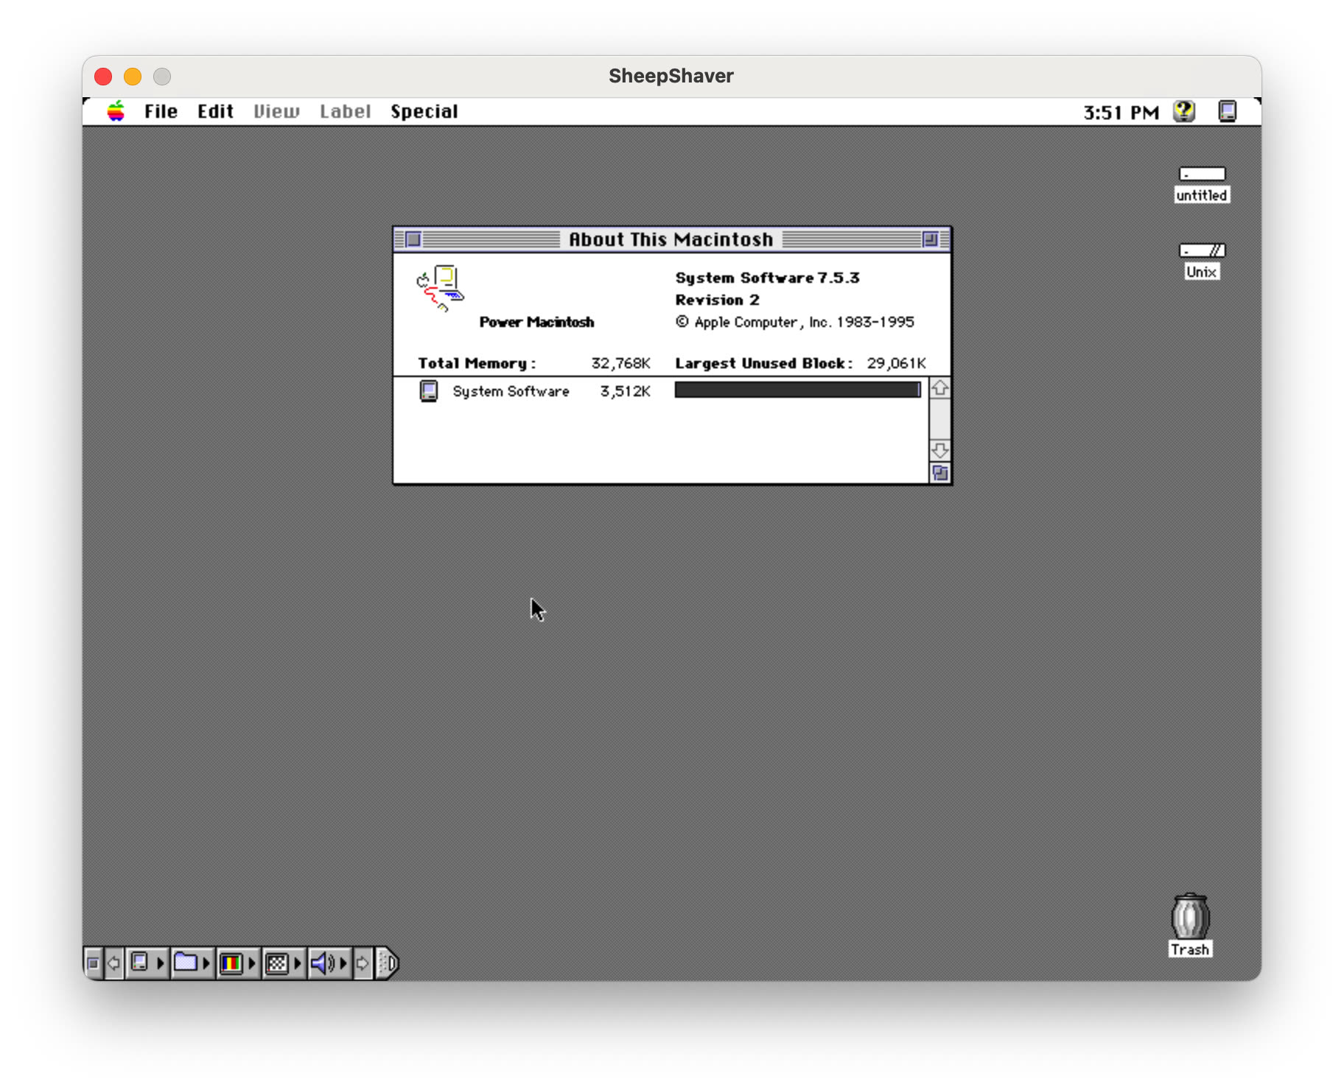Click the System Software row Mac icon
Screen dimensions: 1344x1090
click(x=428, y=391)
